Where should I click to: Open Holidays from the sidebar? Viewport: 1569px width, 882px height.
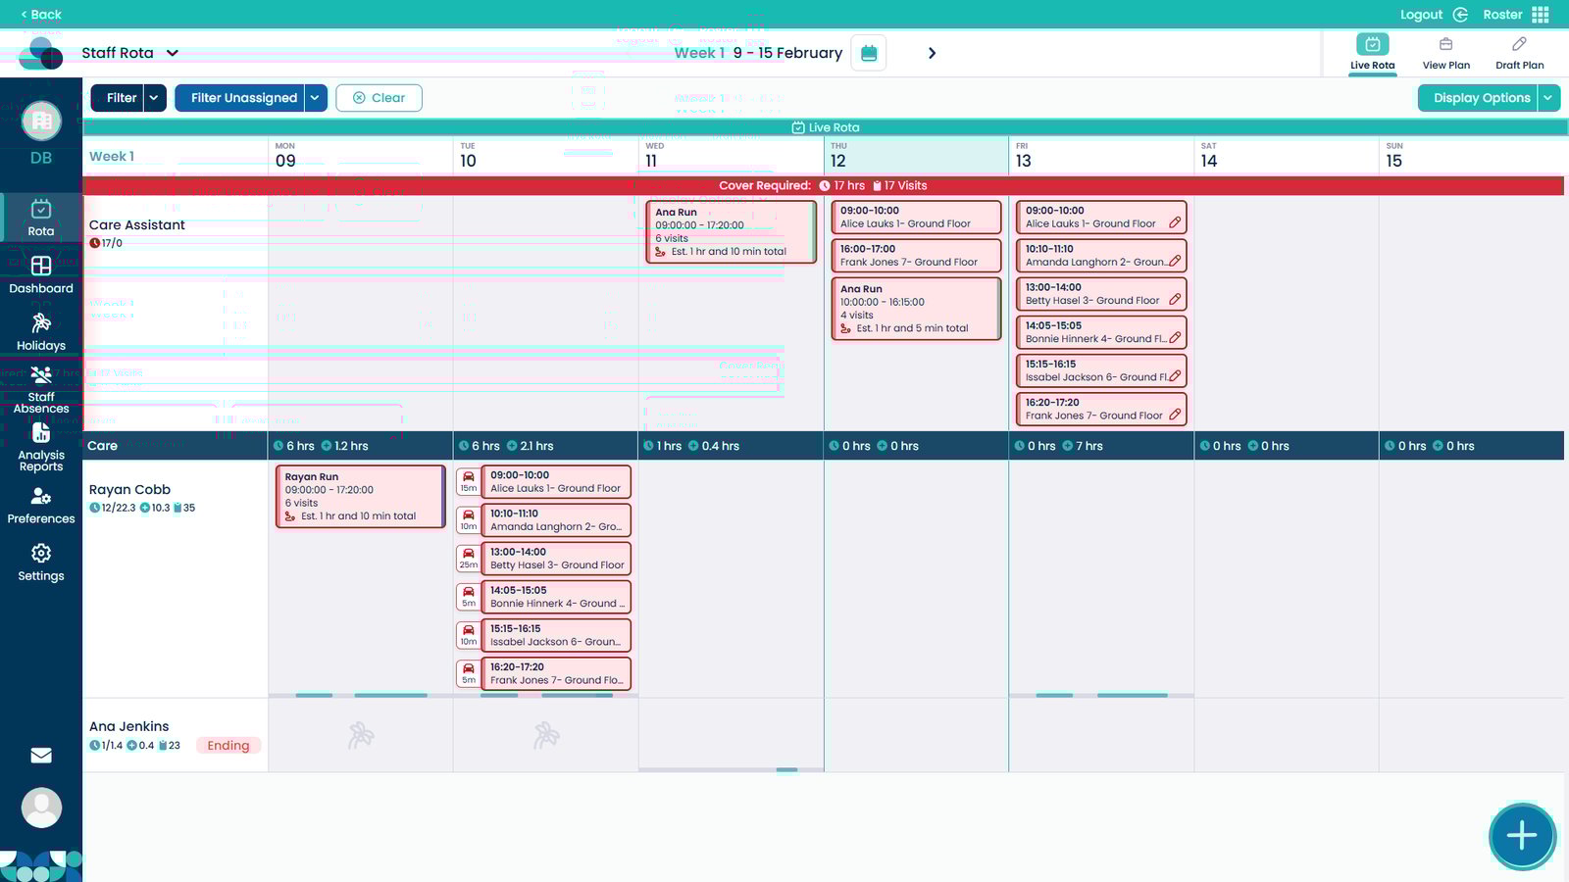pyautogui.click(x=41, y=331)
